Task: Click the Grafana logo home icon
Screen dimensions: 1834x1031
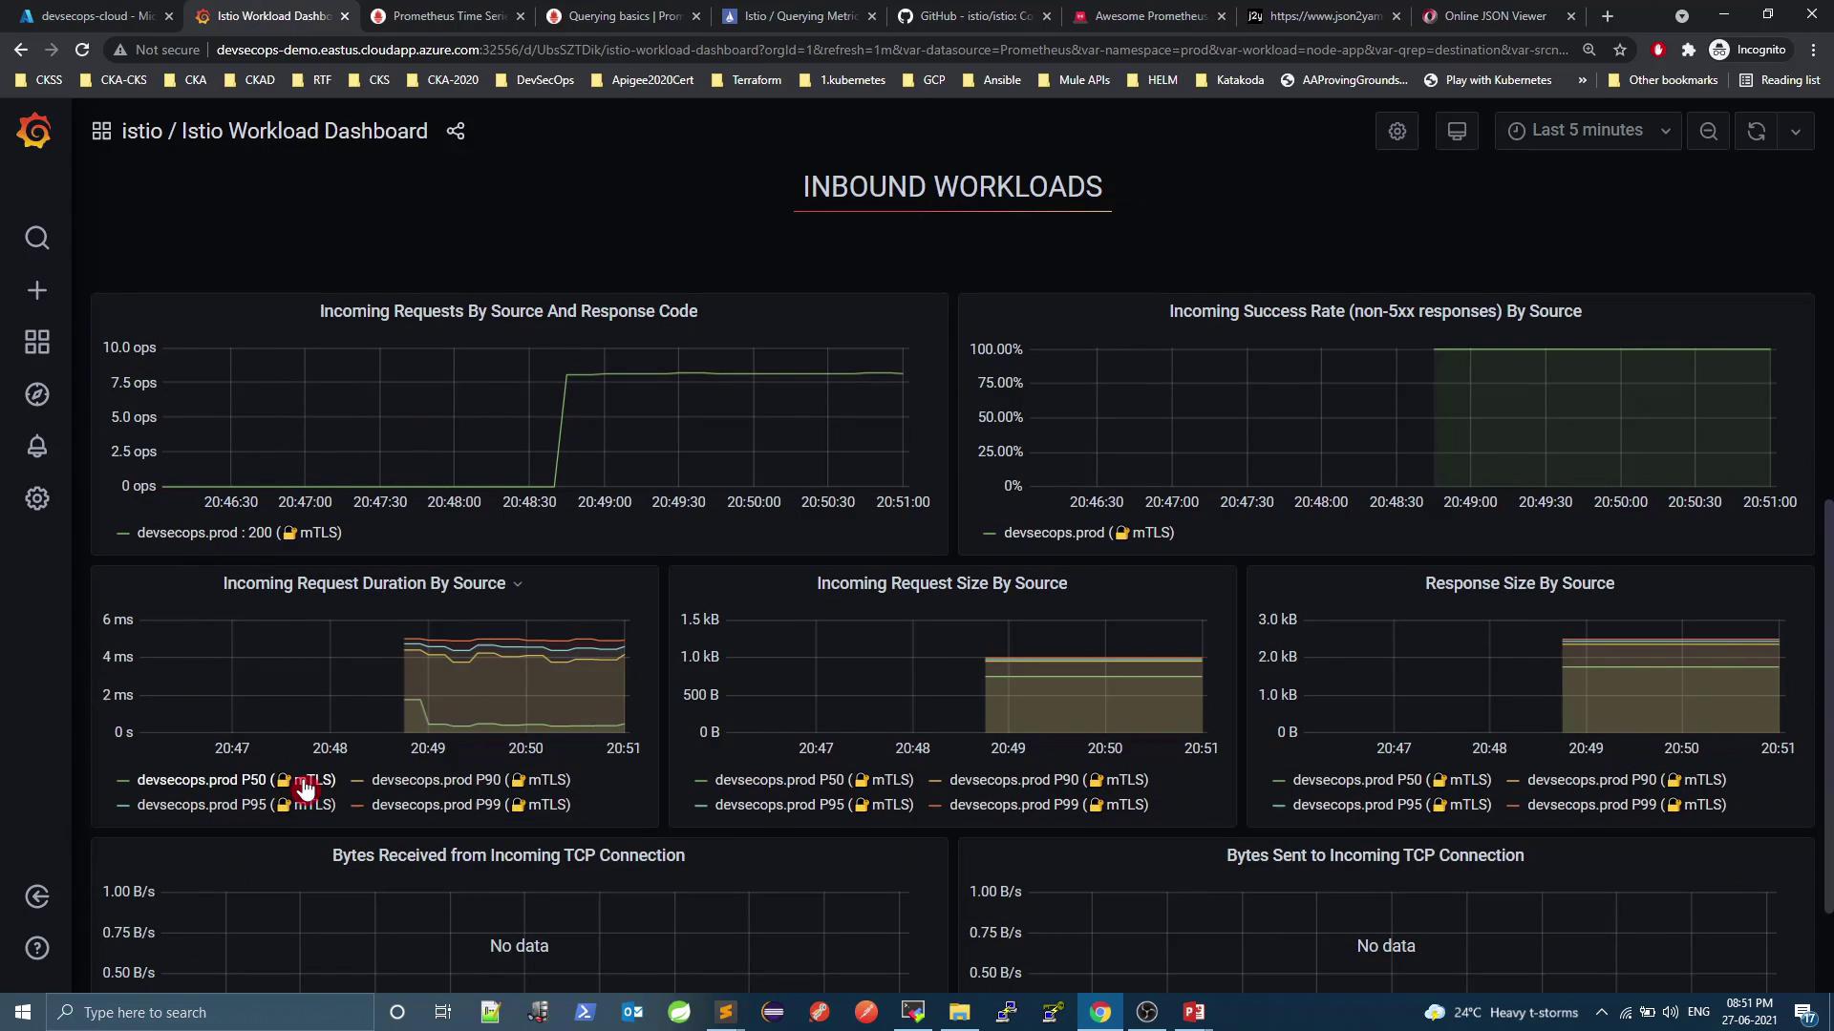Action: point(34,131)
